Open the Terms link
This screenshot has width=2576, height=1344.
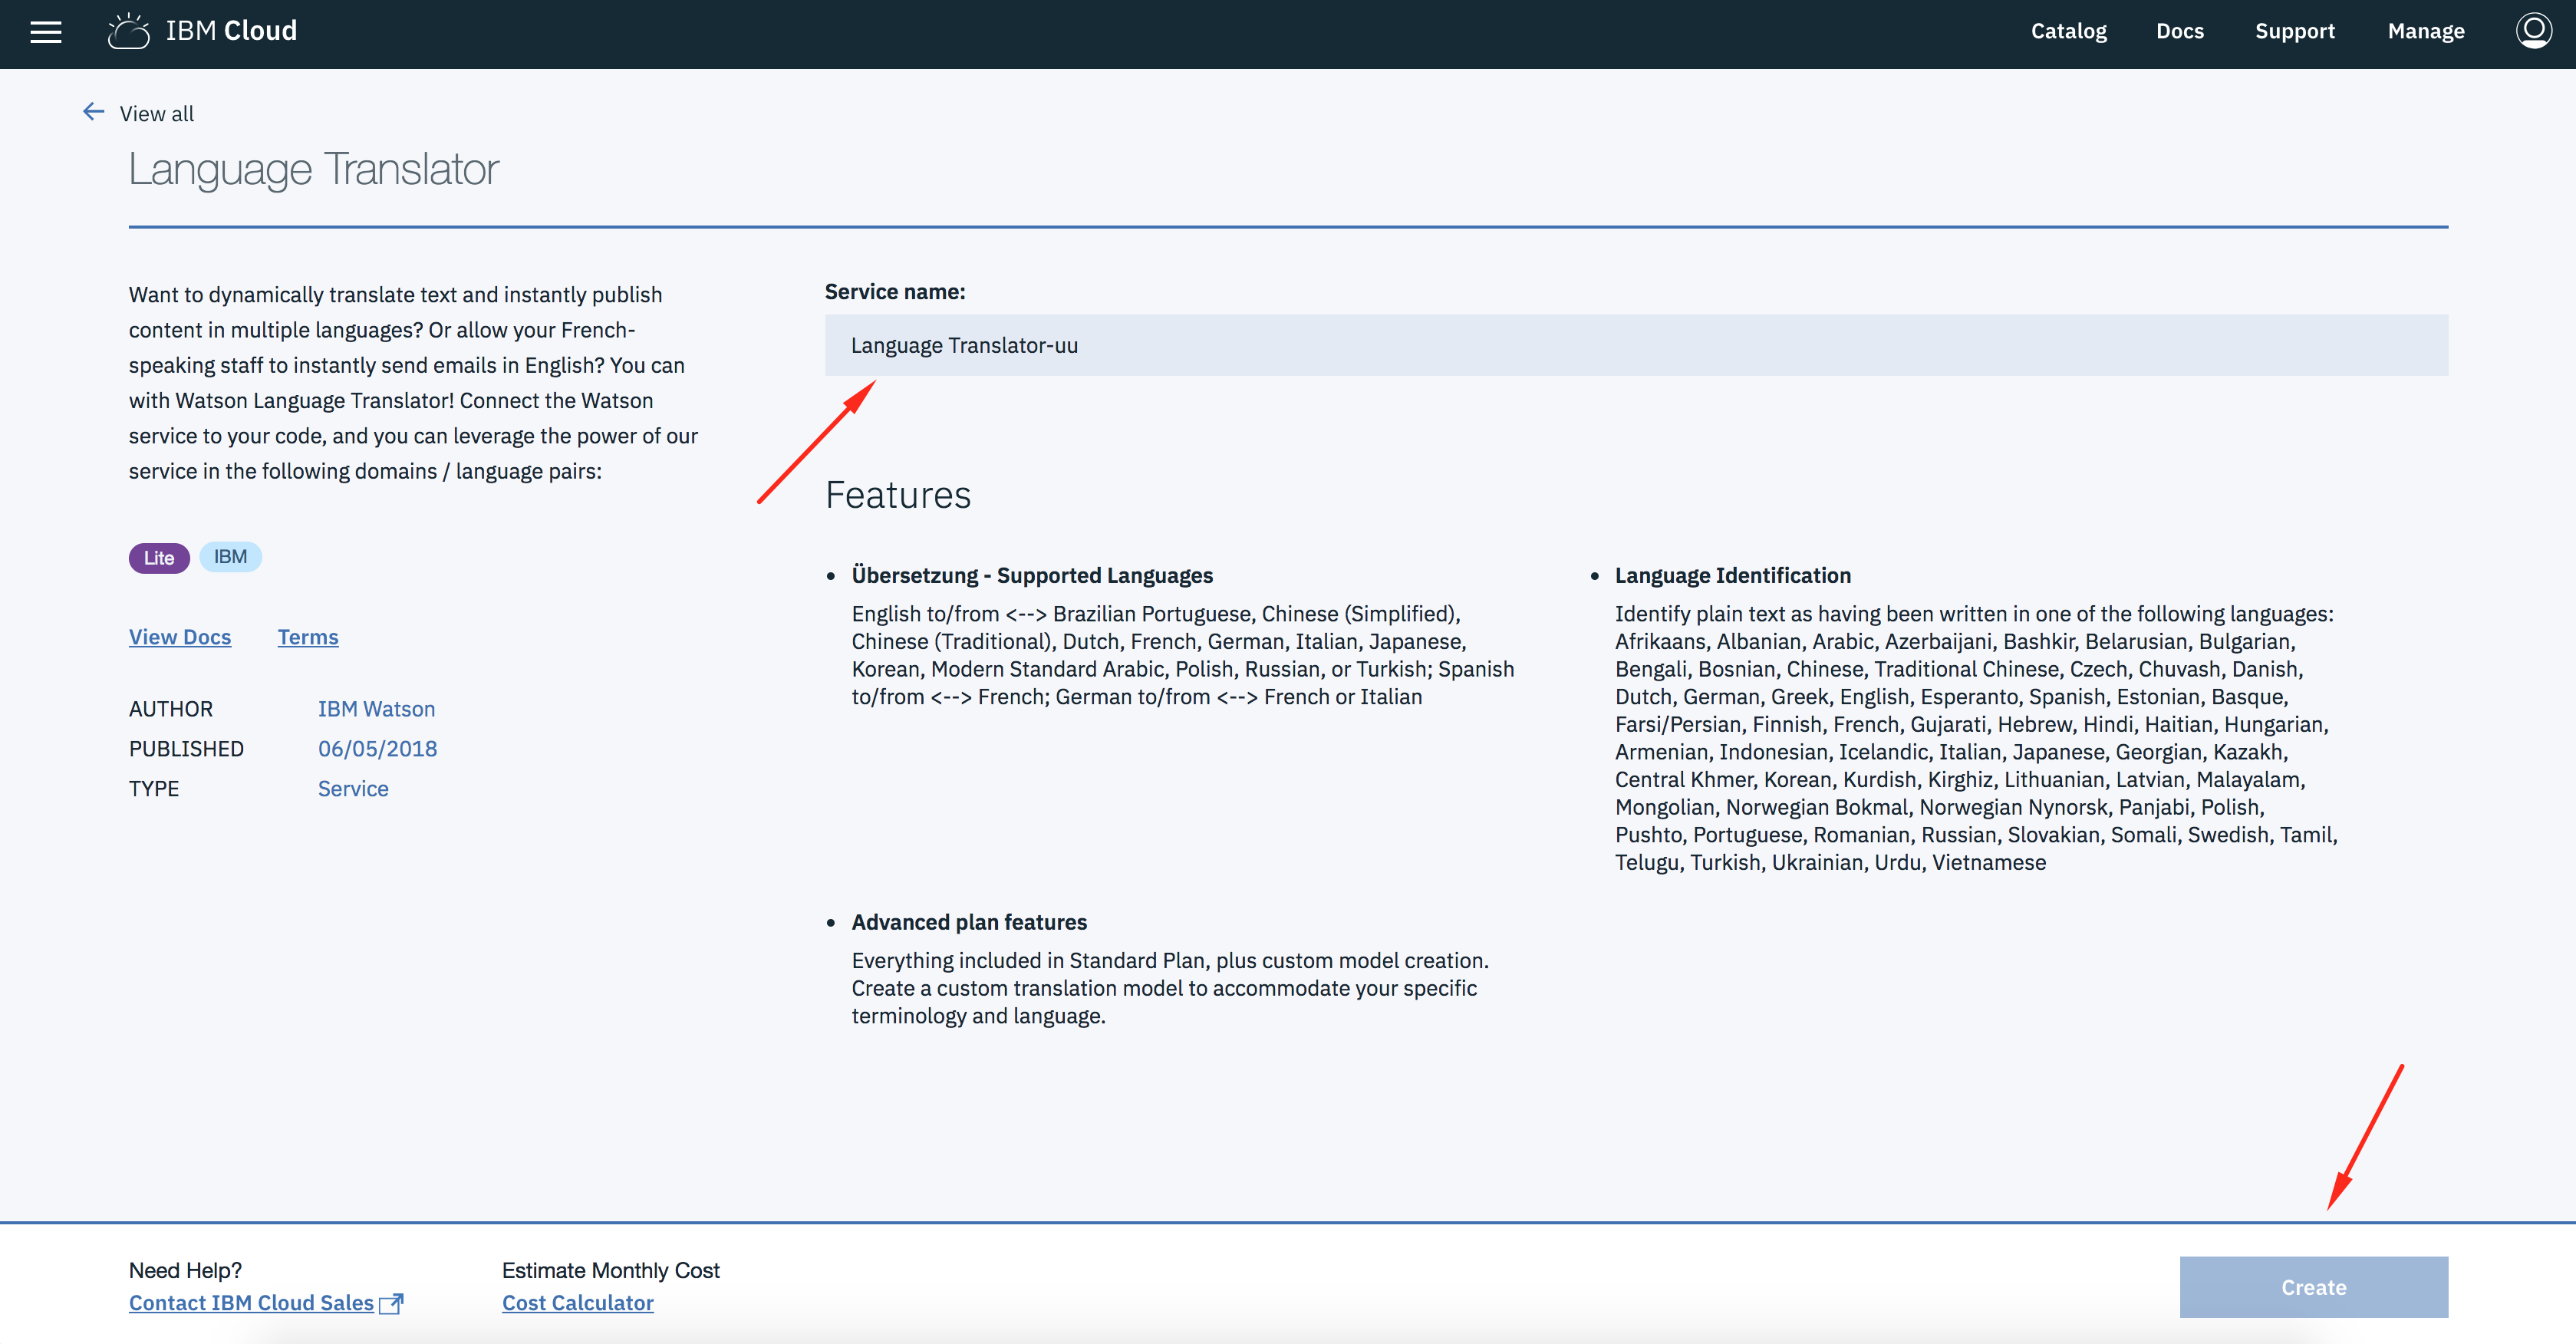(308, 637)
